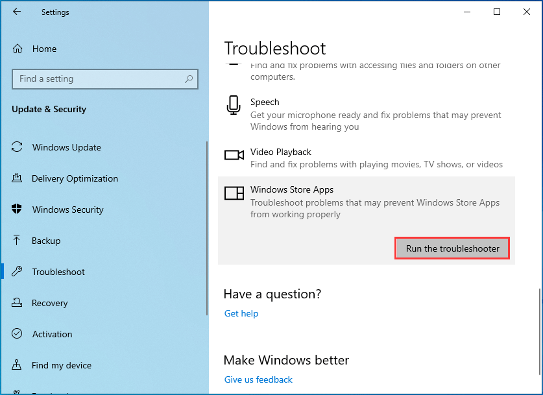Click the Troubleshoot page heading
This screenshot has height=395, width=543.
click(275, 48)
